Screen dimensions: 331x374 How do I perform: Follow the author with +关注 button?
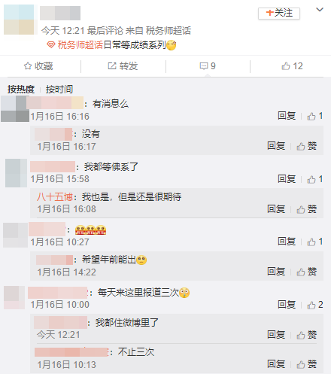click(x=279, y=14)
